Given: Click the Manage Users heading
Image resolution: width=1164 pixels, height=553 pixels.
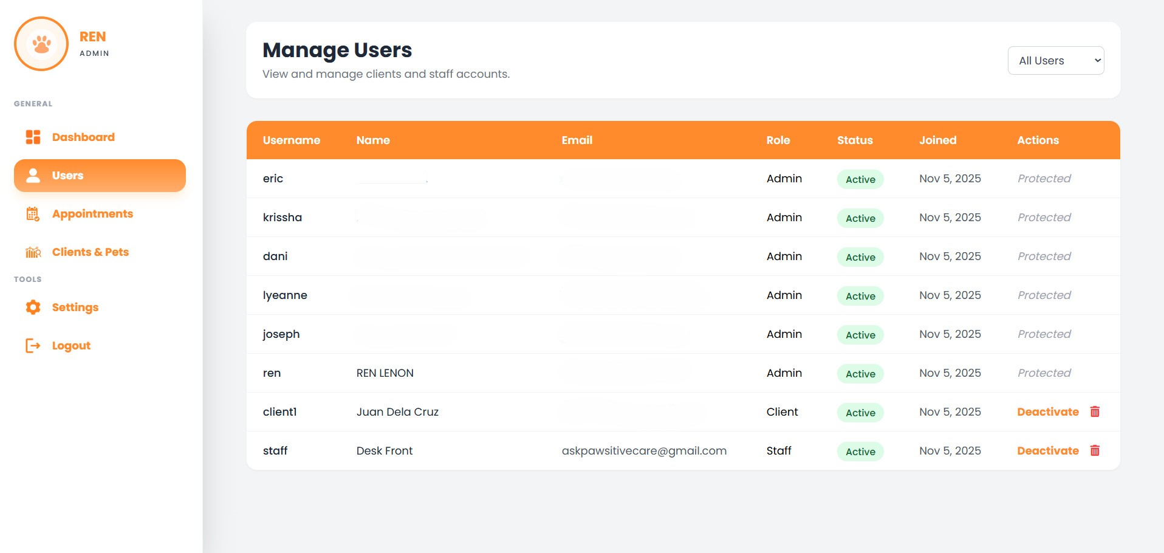Looking at the screenshot, I should pyautogui.click(x=337, y=50).
